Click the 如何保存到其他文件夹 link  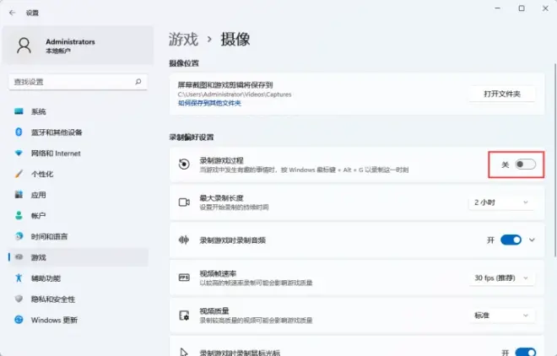[209, 103]
